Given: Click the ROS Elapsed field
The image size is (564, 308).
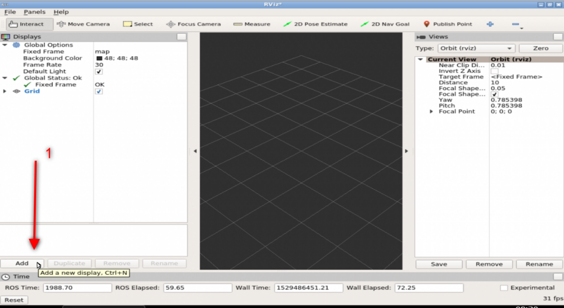Looking at the screenshot, I should coord(198,287).
